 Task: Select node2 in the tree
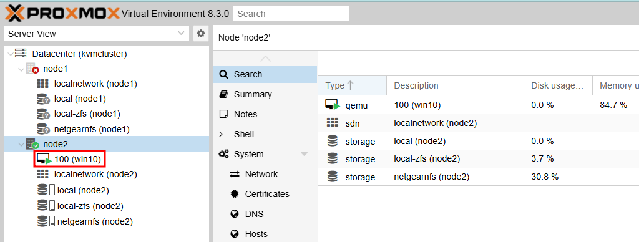tap(56, 144)
